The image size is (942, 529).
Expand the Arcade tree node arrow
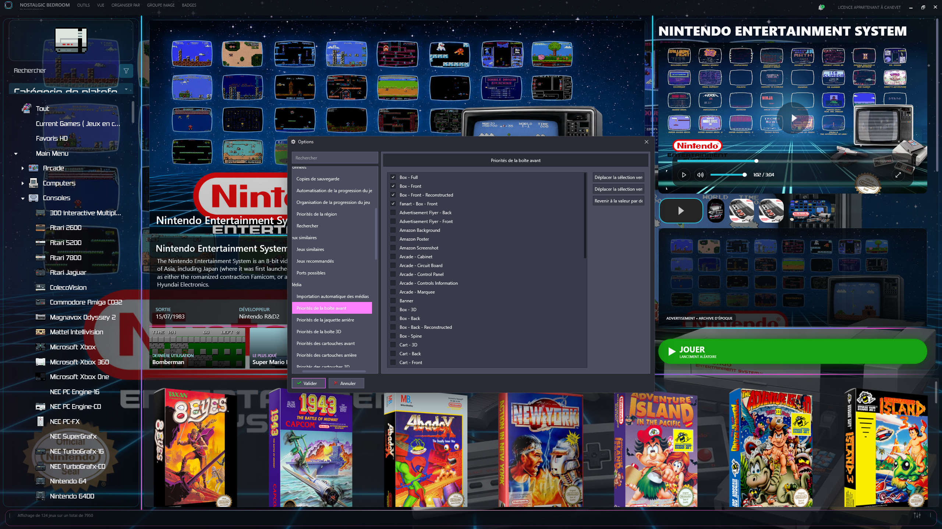(x=22, y=168)
